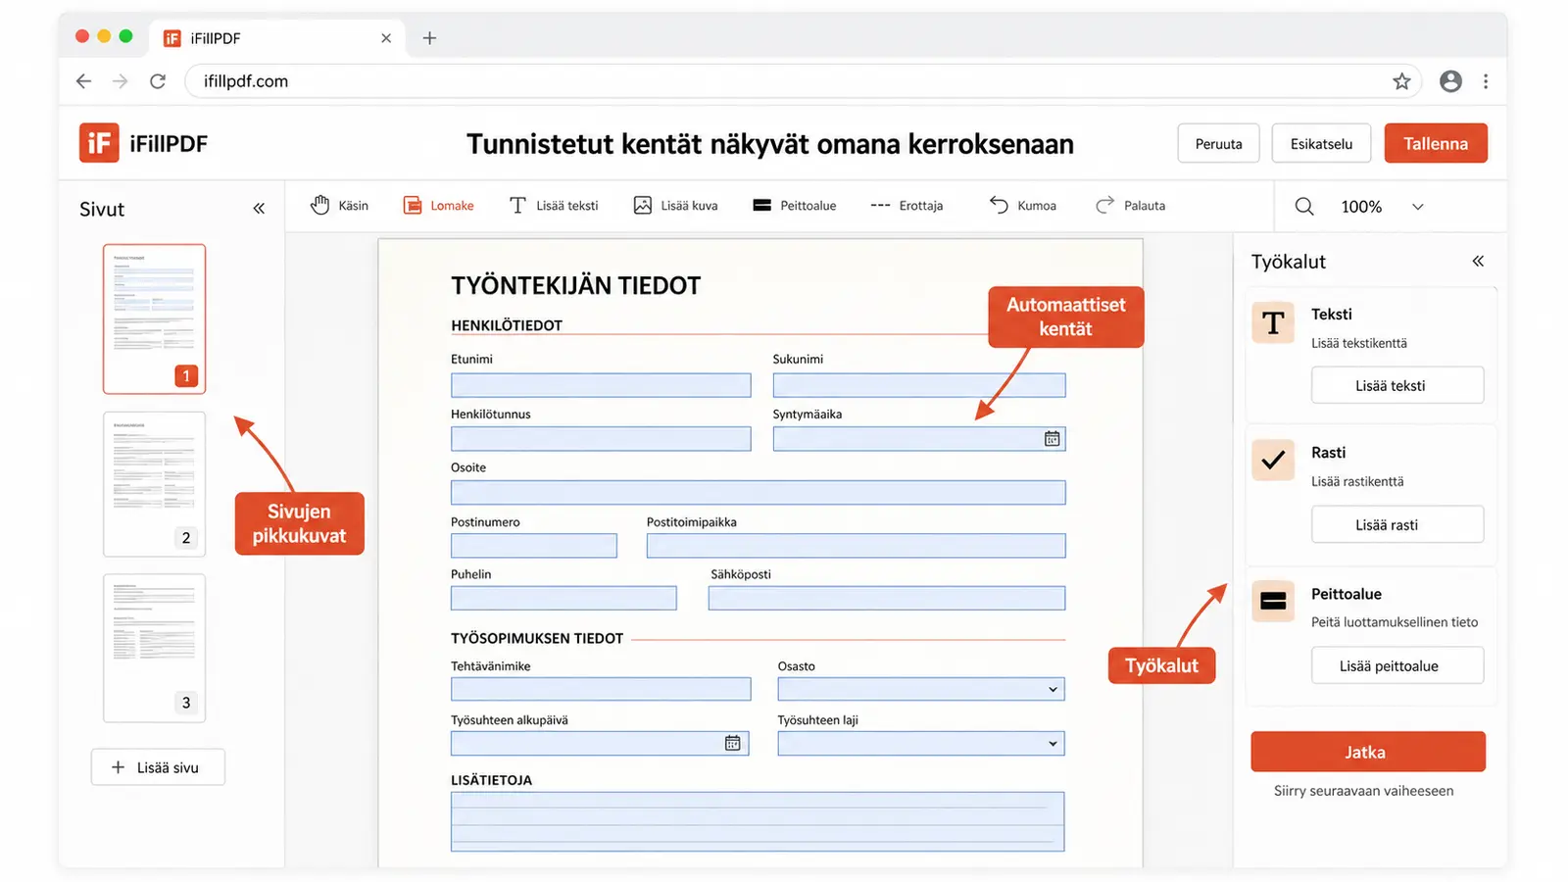The image size is (1568, 882).
Task: Activate the Lomake form tool
Action: click(x=438, y=206)
